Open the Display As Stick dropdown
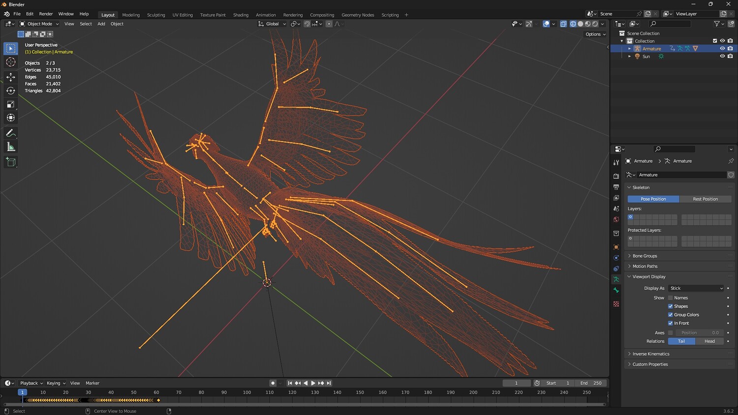The height and width of the screenshot is (415, 738). point(696,288)
